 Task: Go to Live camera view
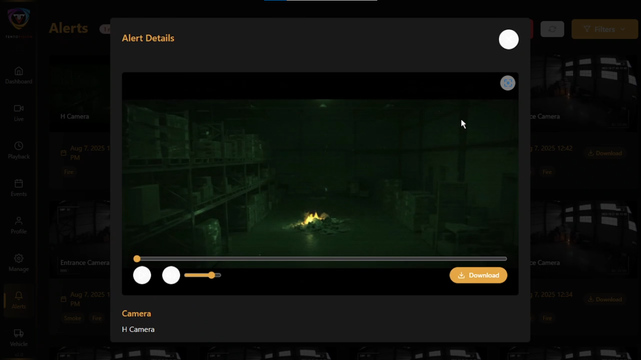19,113
